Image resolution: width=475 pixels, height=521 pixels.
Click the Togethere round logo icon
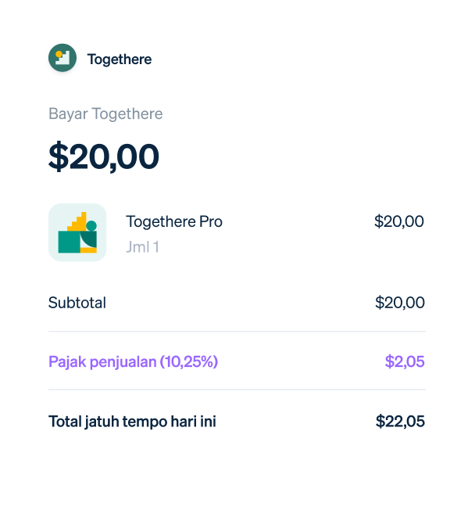point(62,58)
